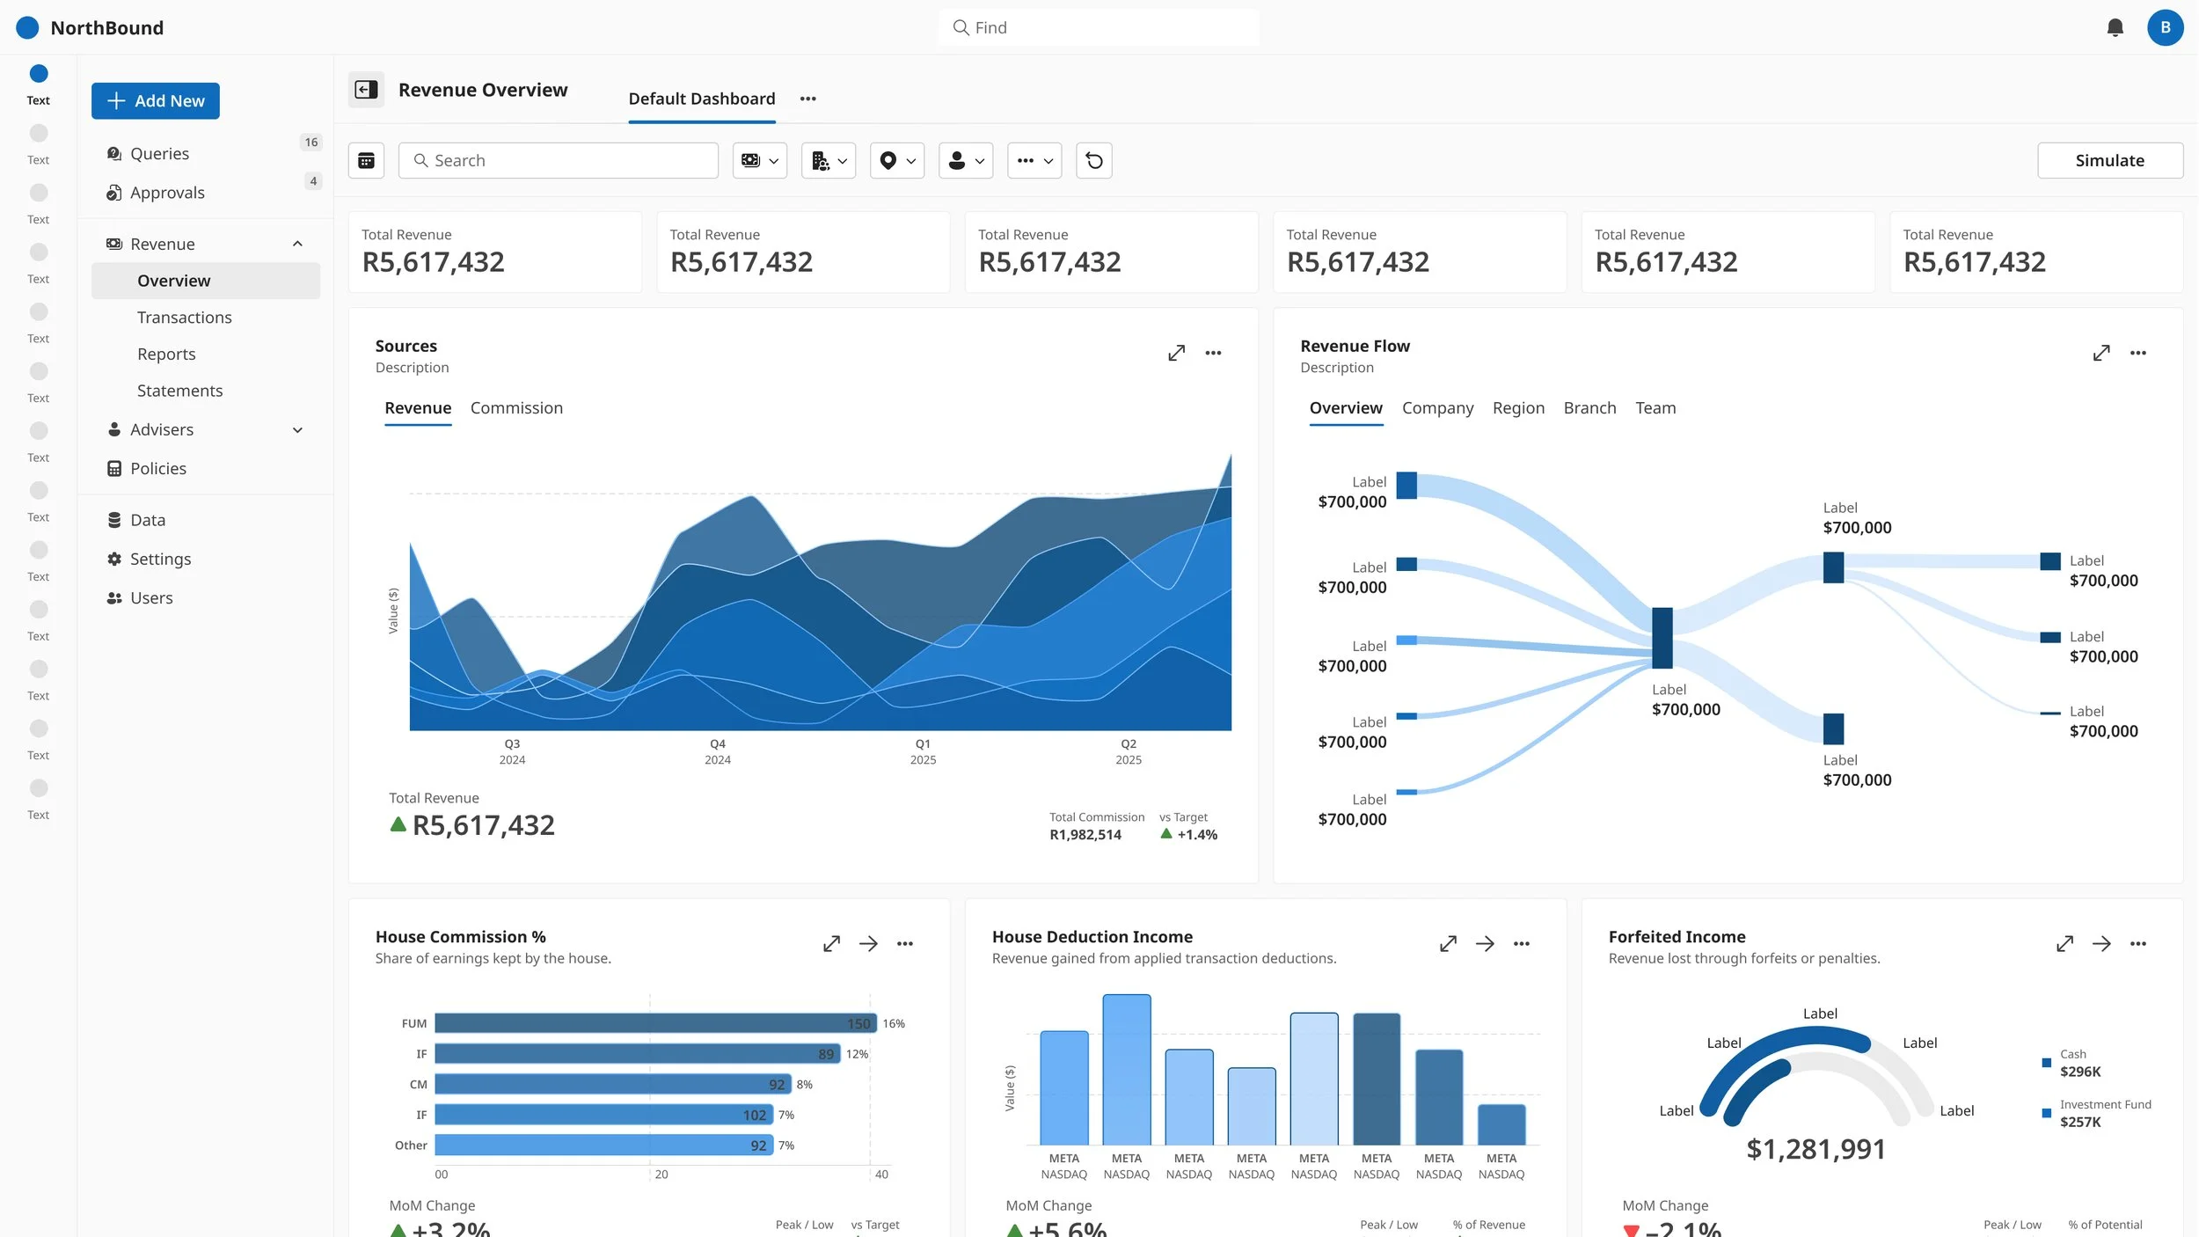The width and height of the screenshot is (2199, 1237).
Task: Click the Simulate button
Action: click(2109, 160)
